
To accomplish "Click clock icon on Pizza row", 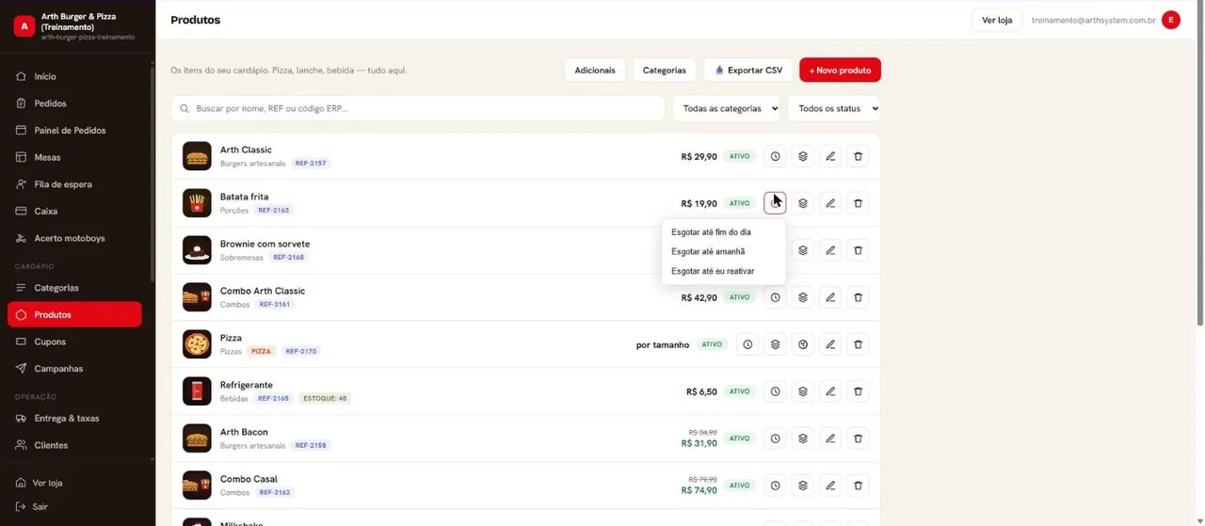I will 747,344.
